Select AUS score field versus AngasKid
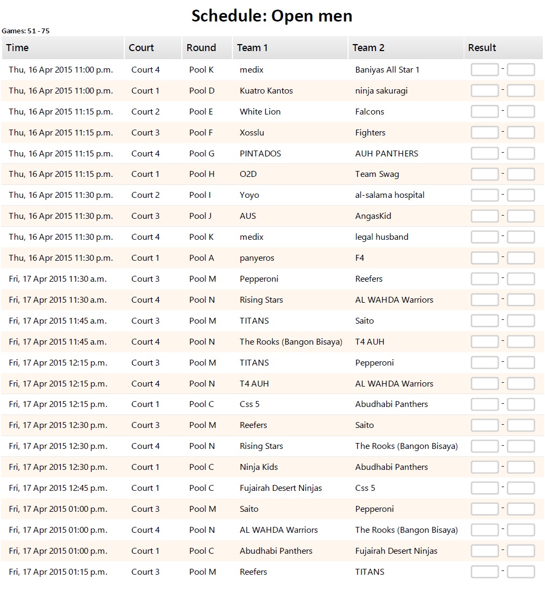The width and height of the screenshot is (545, 593). tap(485, 216)
